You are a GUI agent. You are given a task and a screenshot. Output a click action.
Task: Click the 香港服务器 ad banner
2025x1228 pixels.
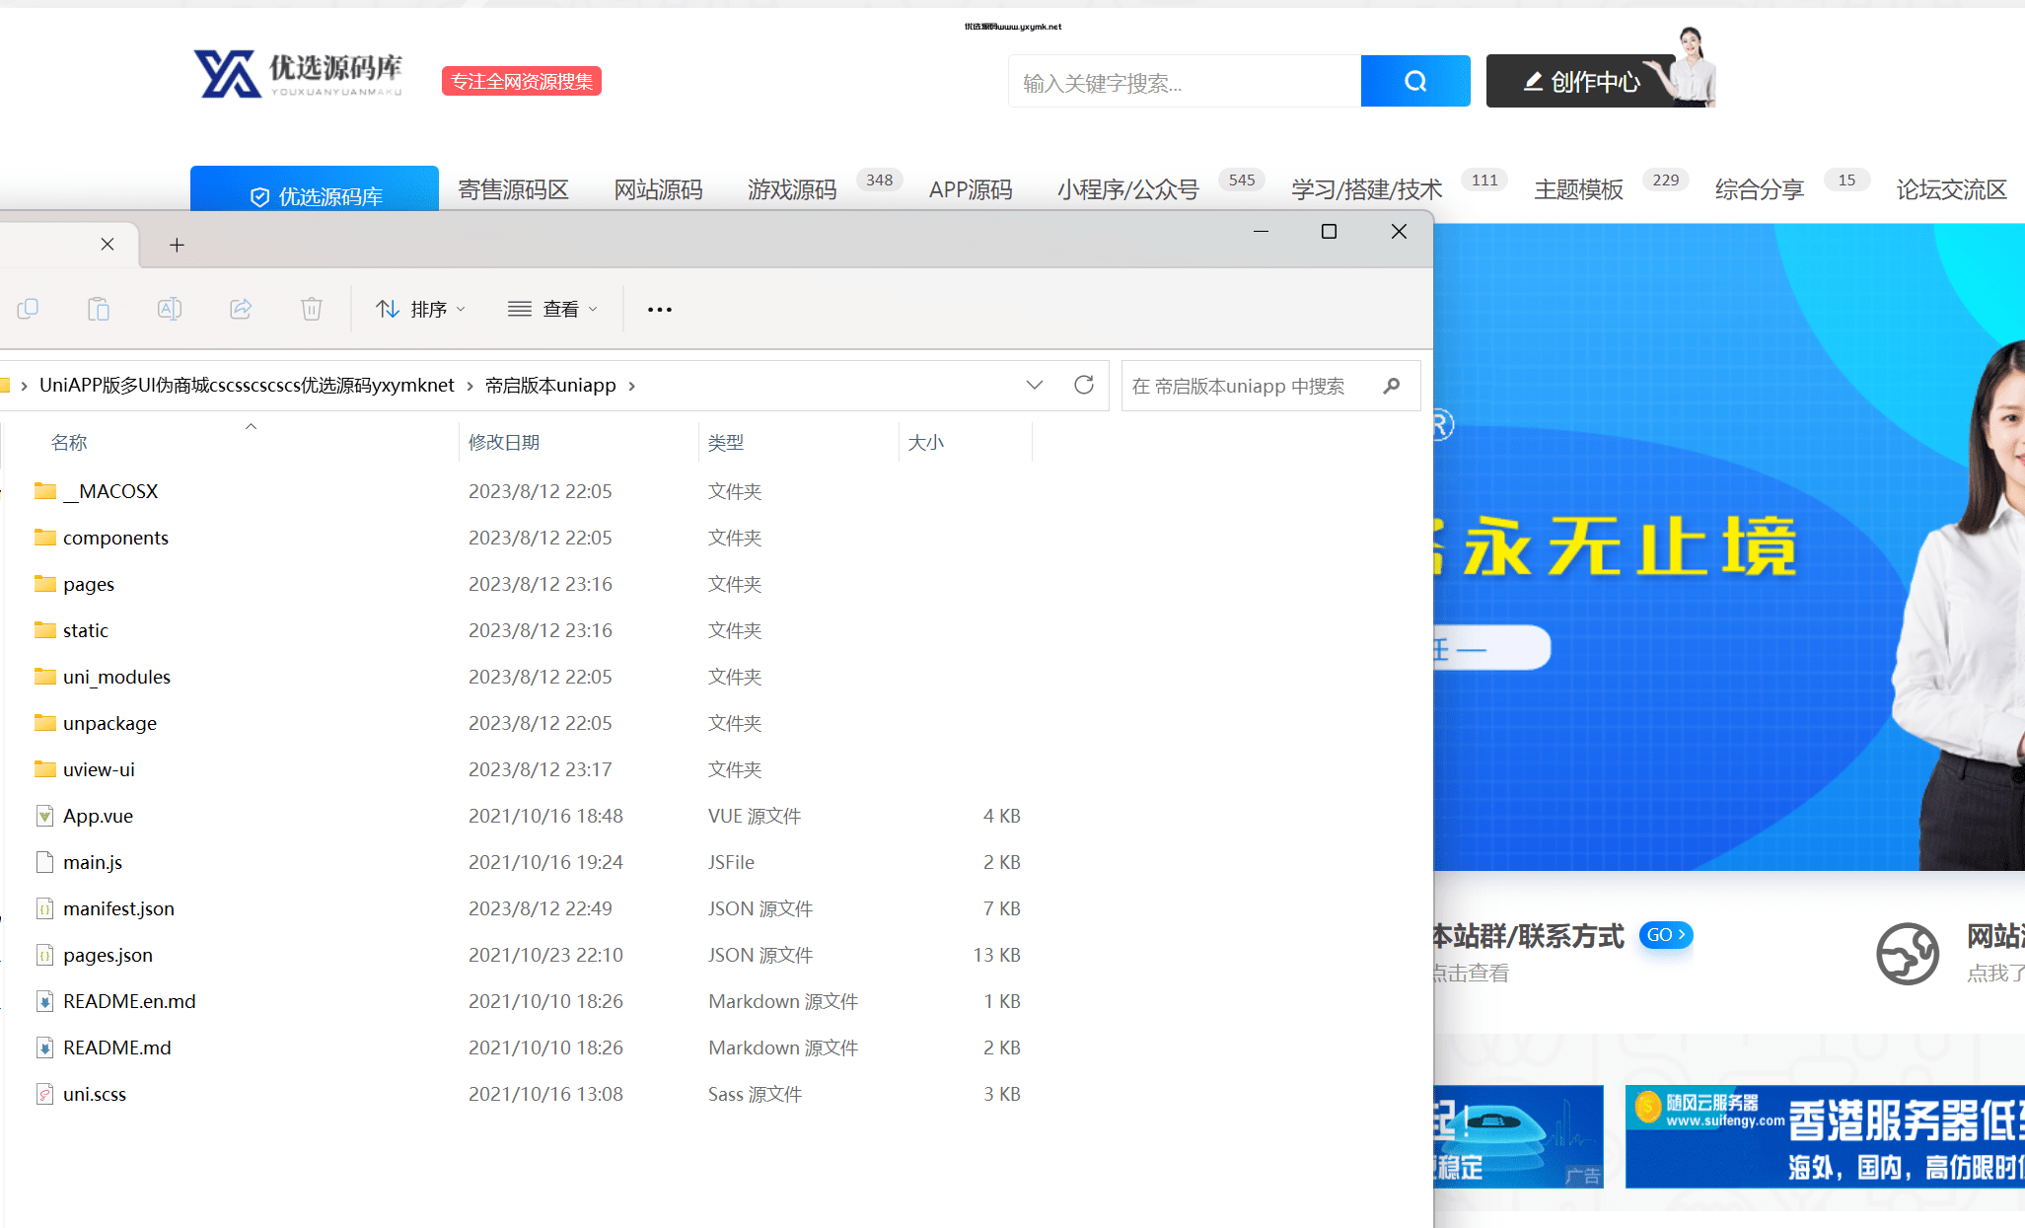[x=1825, y=1137]
